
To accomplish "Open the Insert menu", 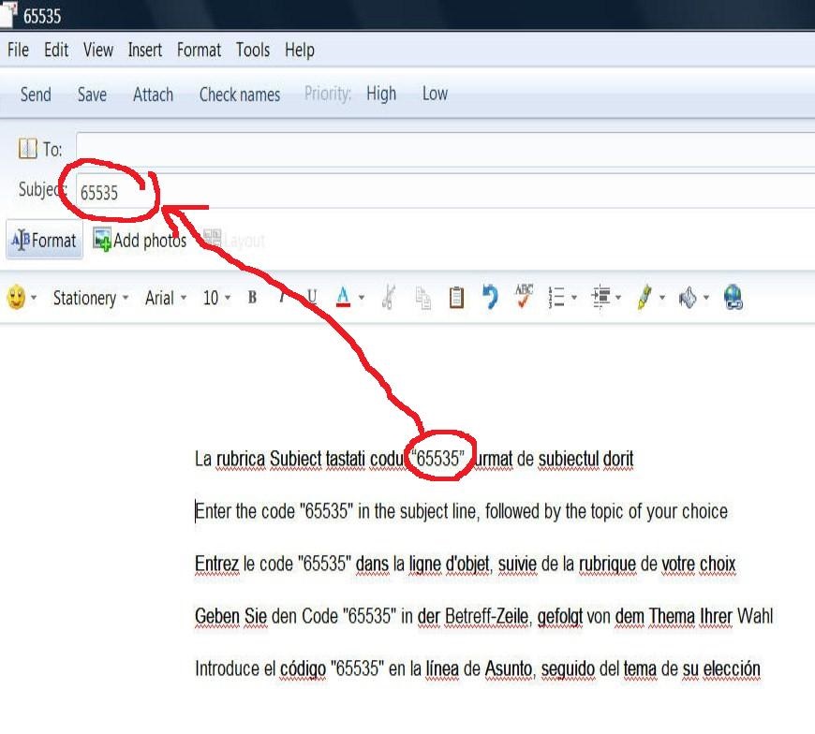I will coord(145,50).
